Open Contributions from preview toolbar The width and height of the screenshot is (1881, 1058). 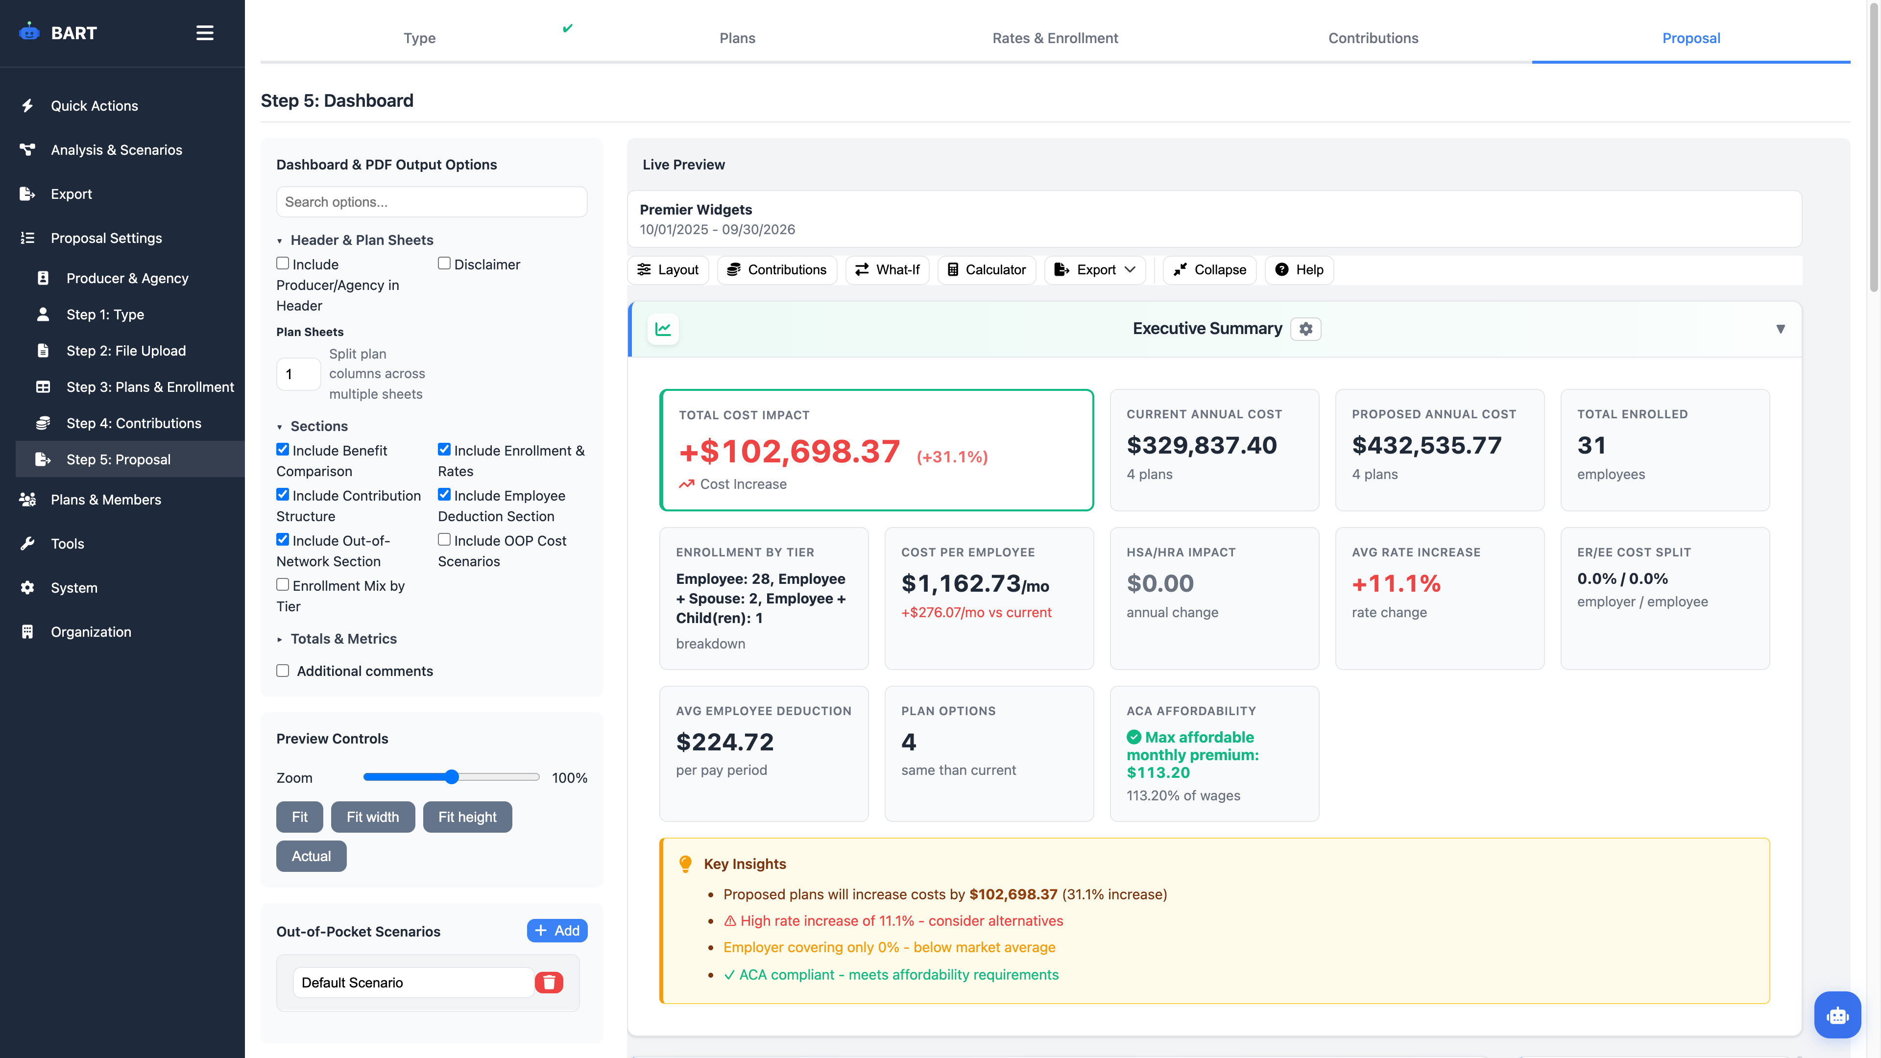(x=777, y=270)
